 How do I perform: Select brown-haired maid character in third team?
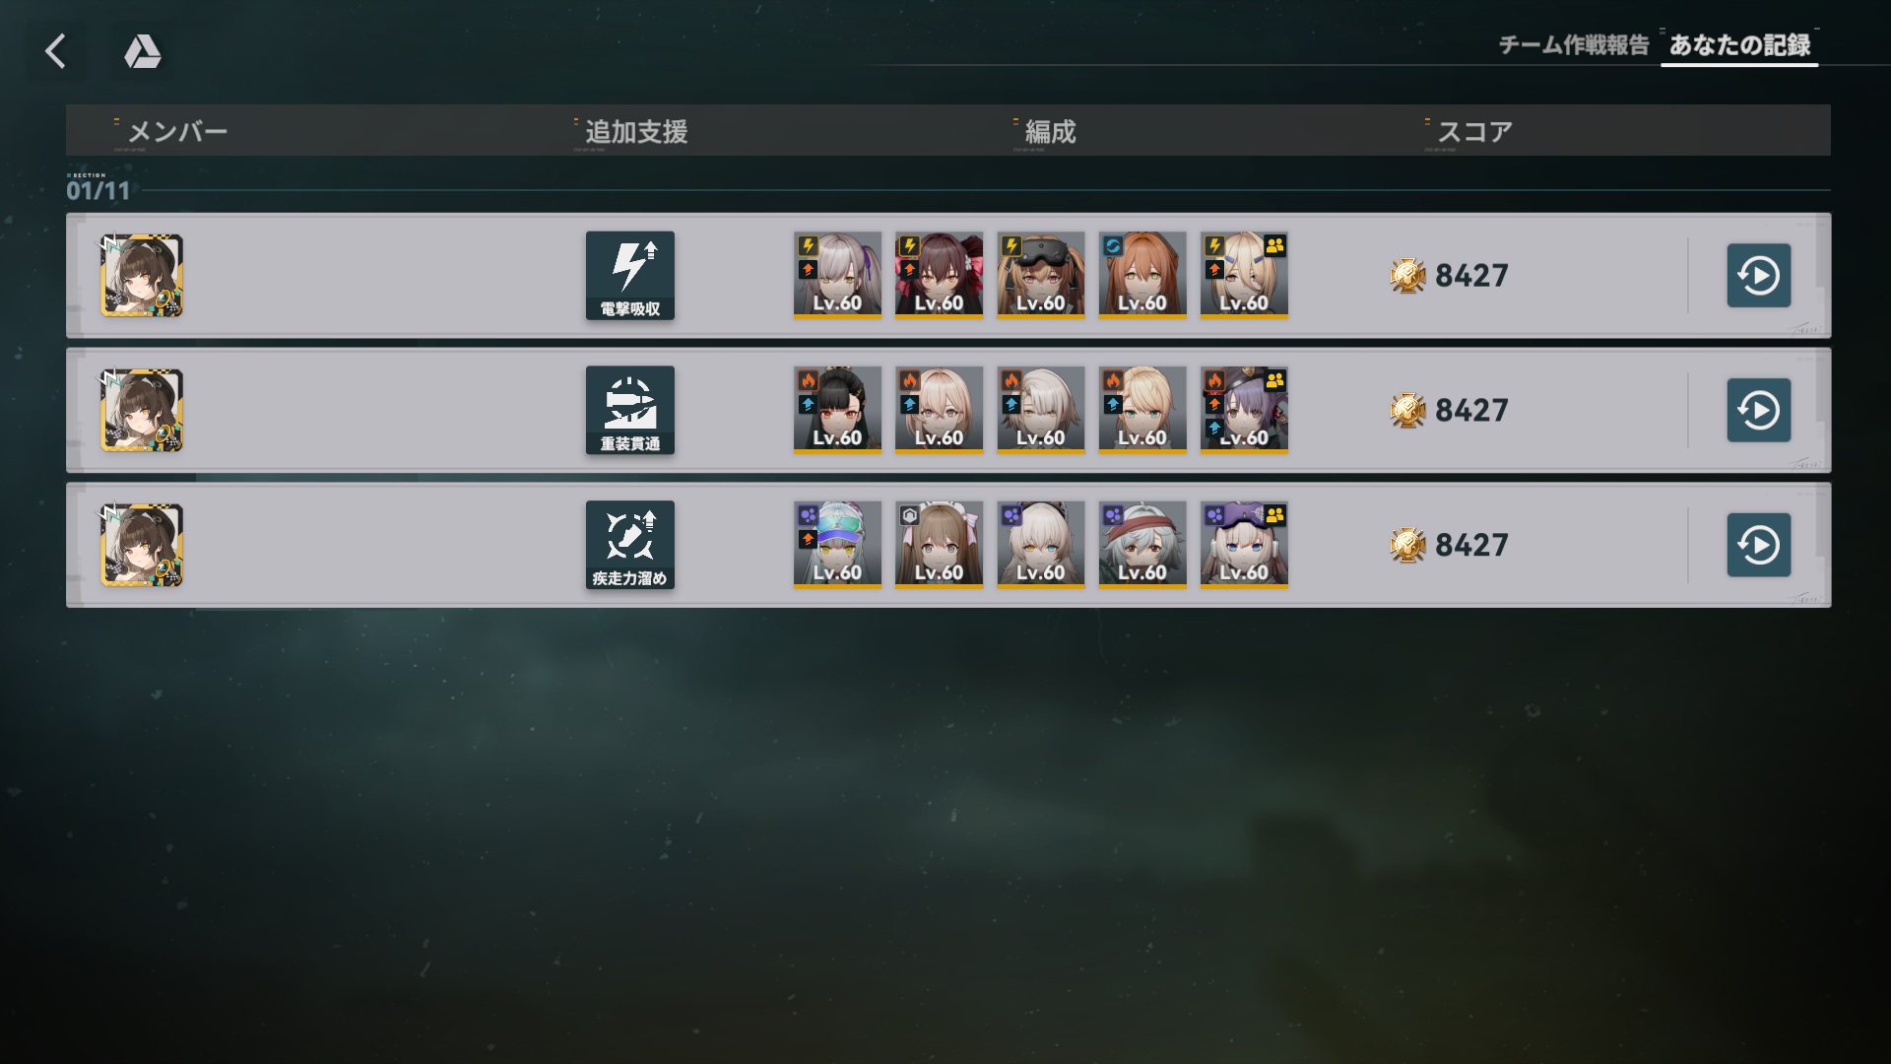pyautogui.click(x=939, y=545)
